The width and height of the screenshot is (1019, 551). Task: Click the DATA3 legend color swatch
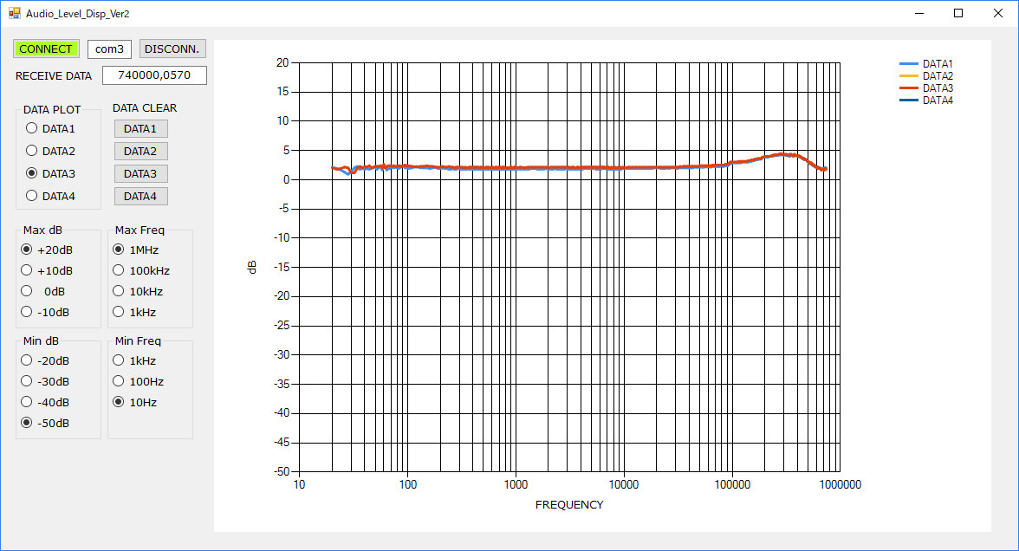909,88
